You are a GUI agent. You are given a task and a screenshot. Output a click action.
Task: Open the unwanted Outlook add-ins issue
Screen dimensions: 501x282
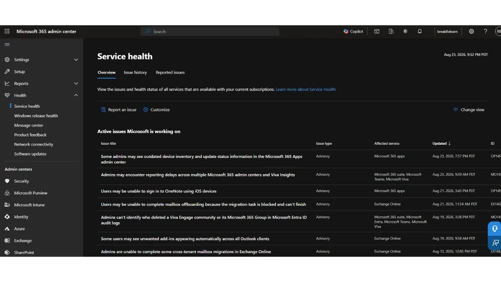point(185,239)
